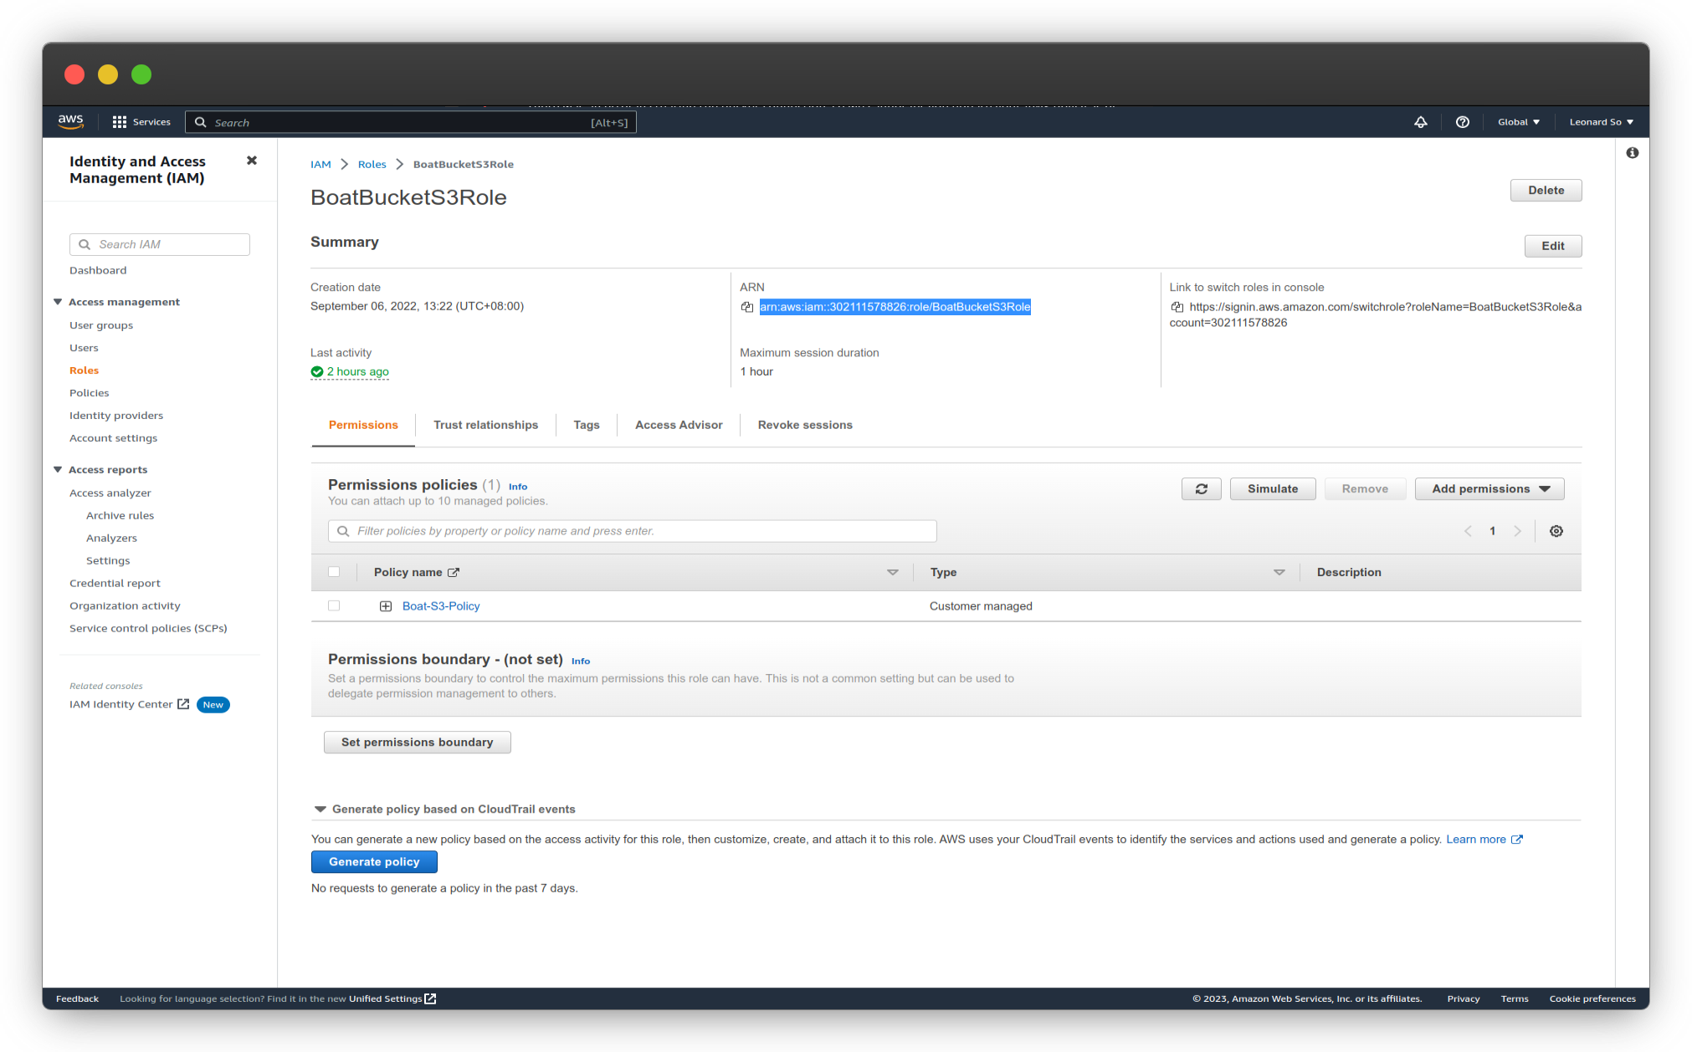Open the info panel icon at right
Screen dimensions: 1692x1052
[1632, 153]
